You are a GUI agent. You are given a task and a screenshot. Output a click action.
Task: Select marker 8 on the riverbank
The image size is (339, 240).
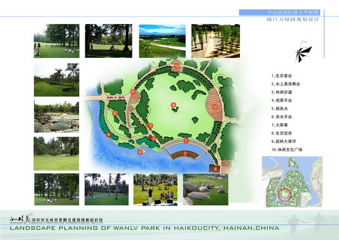(x=109, y=134)
